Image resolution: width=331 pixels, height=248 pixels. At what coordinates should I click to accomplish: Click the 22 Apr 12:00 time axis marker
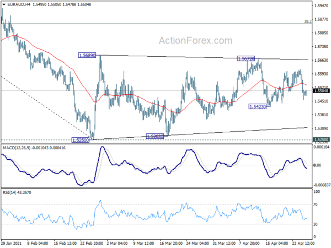tap(303, 243)
